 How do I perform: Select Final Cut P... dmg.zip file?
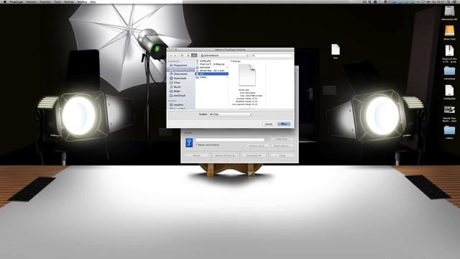(211, 64)
